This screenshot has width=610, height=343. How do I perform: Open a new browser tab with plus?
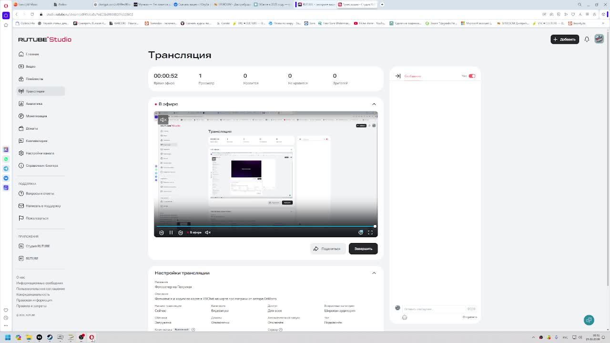click(382, 4)
